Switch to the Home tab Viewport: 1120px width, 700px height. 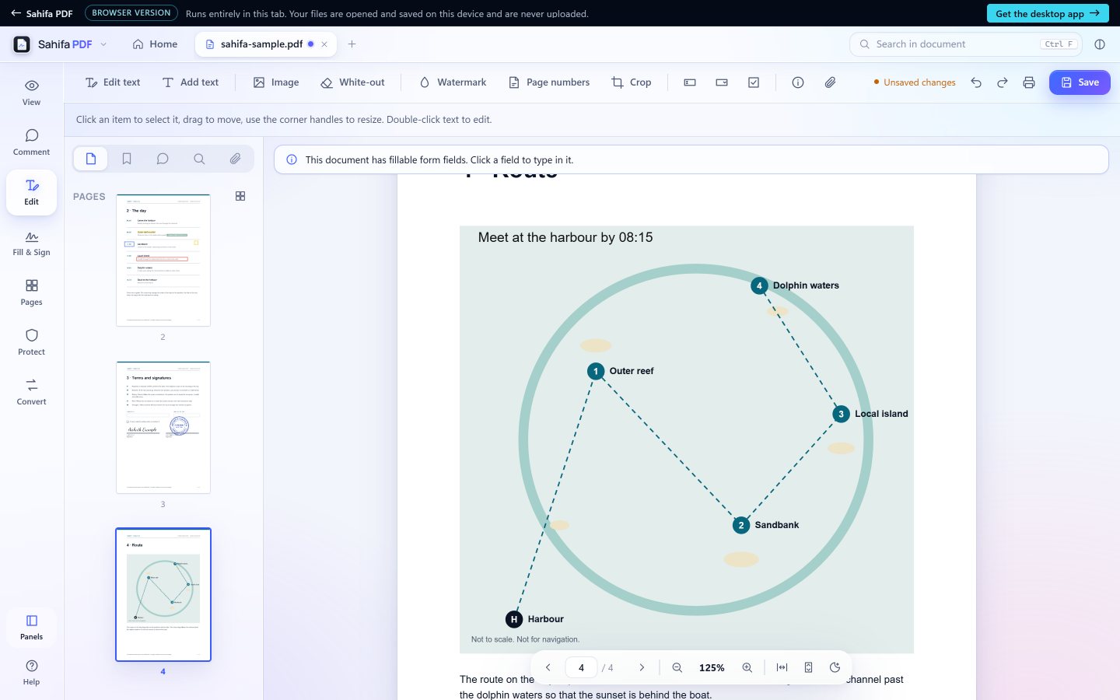pyautogui.click(x=155, y=44)
